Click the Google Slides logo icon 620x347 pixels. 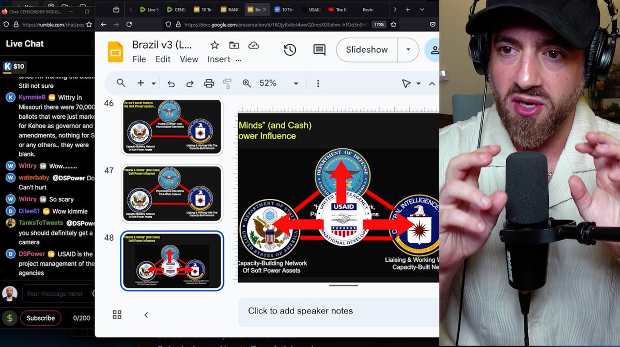[115, 52]
